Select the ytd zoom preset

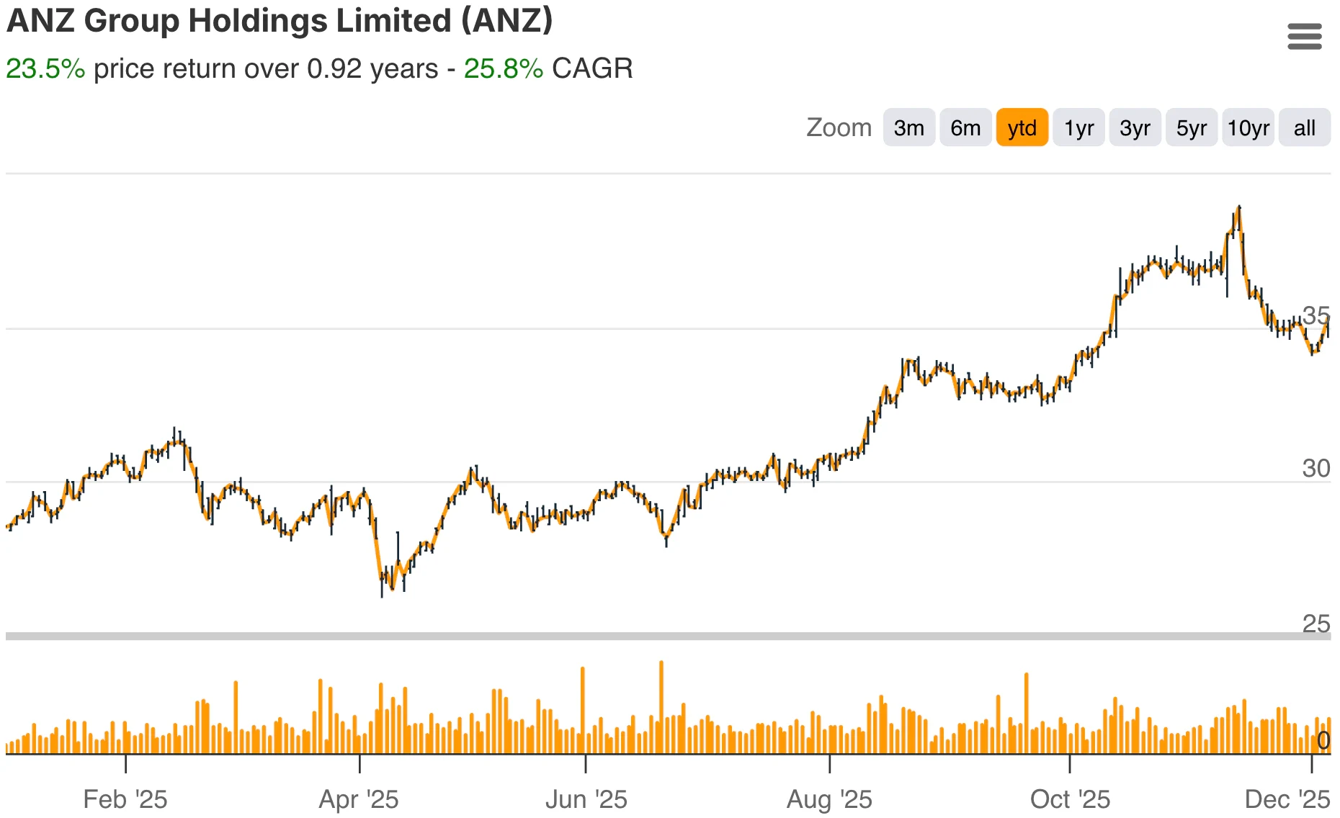1022,127
